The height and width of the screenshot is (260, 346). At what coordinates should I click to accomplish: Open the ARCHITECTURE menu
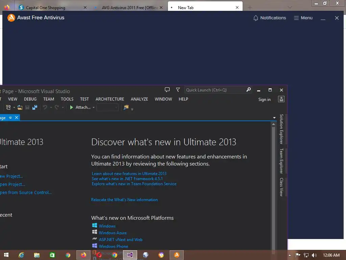click(x=110, y=99)
